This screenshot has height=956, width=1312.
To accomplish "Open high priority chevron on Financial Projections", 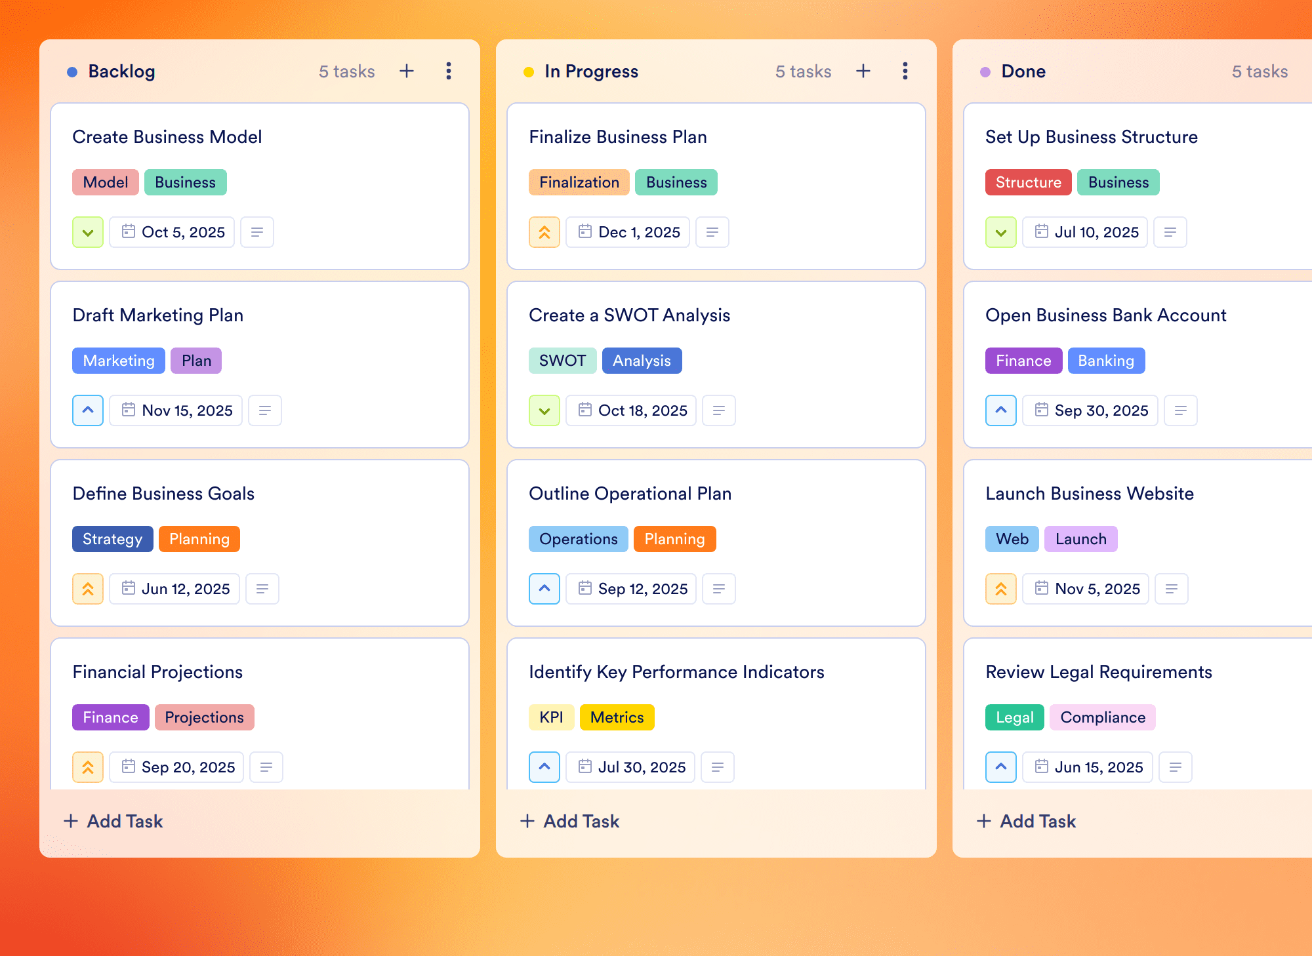I will (88, 767).
